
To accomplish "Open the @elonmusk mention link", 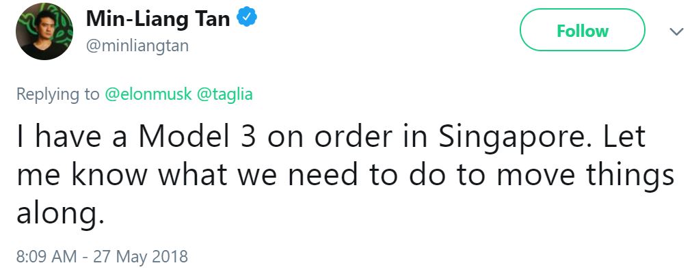I will point(148,94).
